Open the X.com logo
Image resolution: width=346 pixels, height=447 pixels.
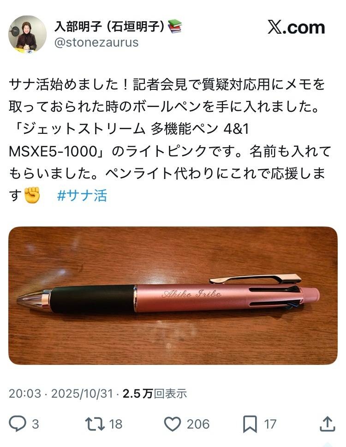pyautogui.click(x=296, y=27)
